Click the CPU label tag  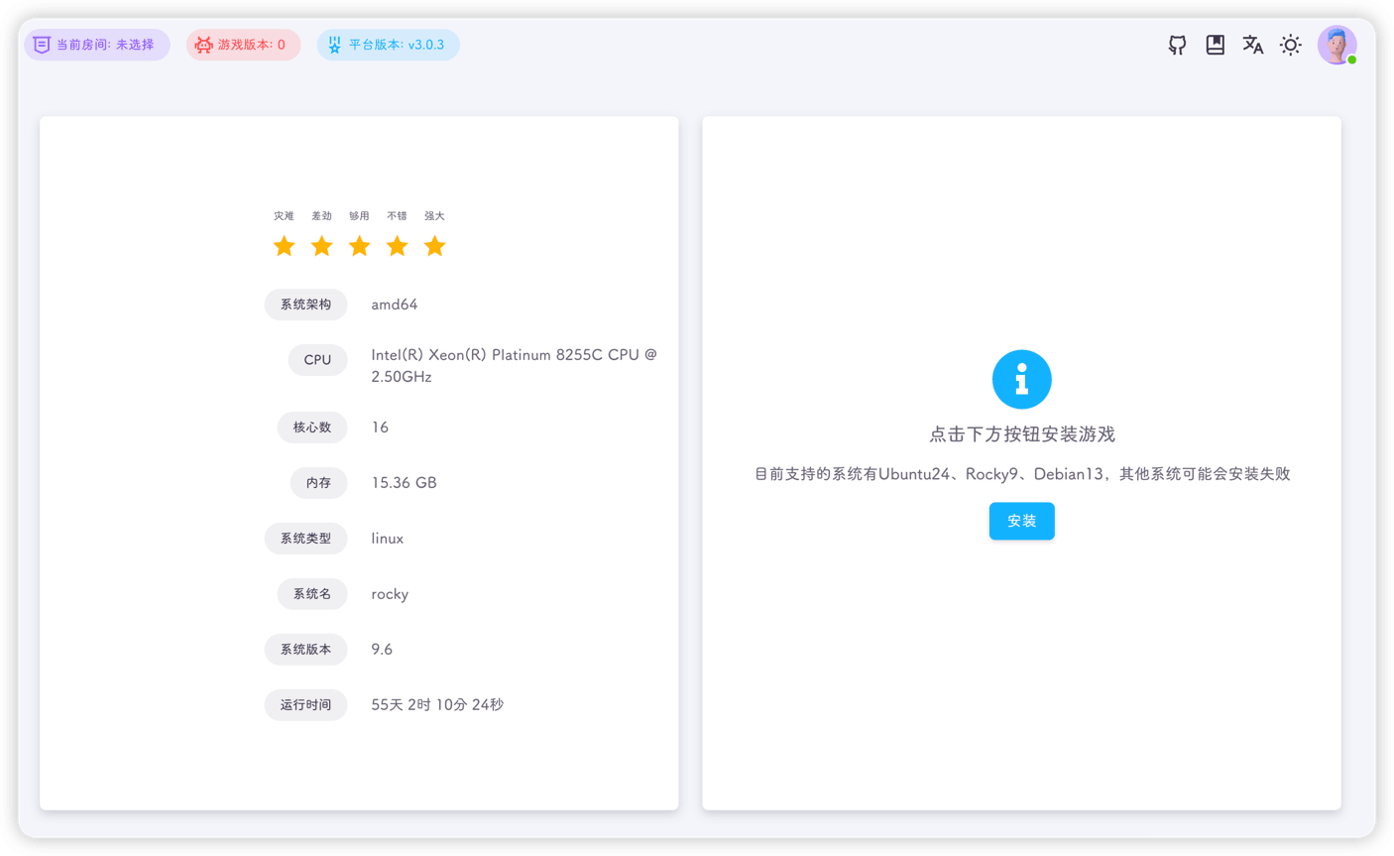pos(317,360)
